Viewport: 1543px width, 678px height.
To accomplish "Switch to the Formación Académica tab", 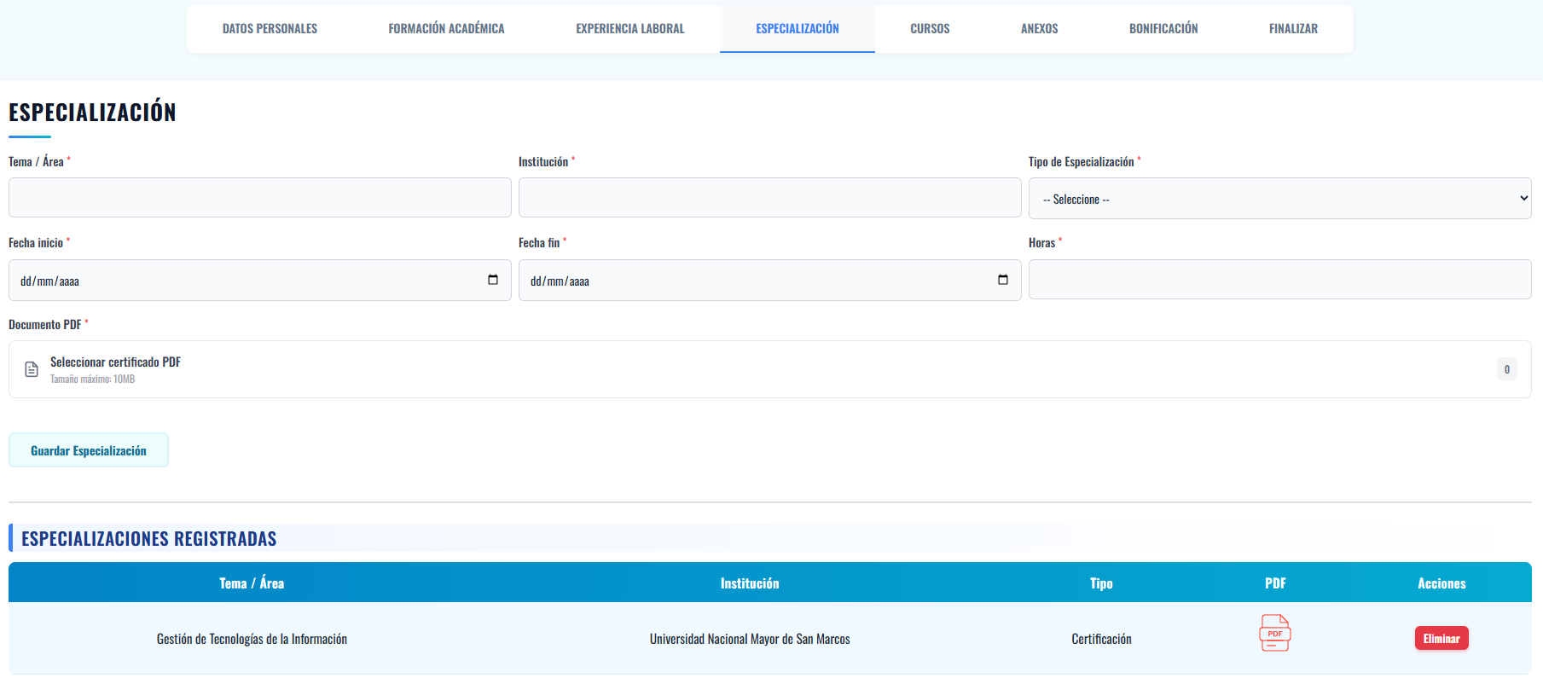I will 446,29.
